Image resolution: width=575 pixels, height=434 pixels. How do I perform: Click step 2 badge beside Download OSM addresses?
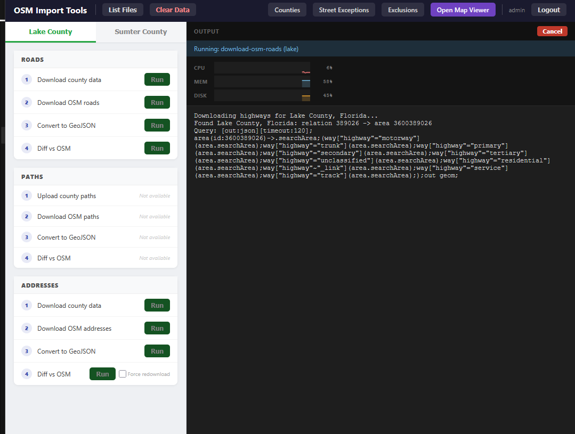coord(27,329)
